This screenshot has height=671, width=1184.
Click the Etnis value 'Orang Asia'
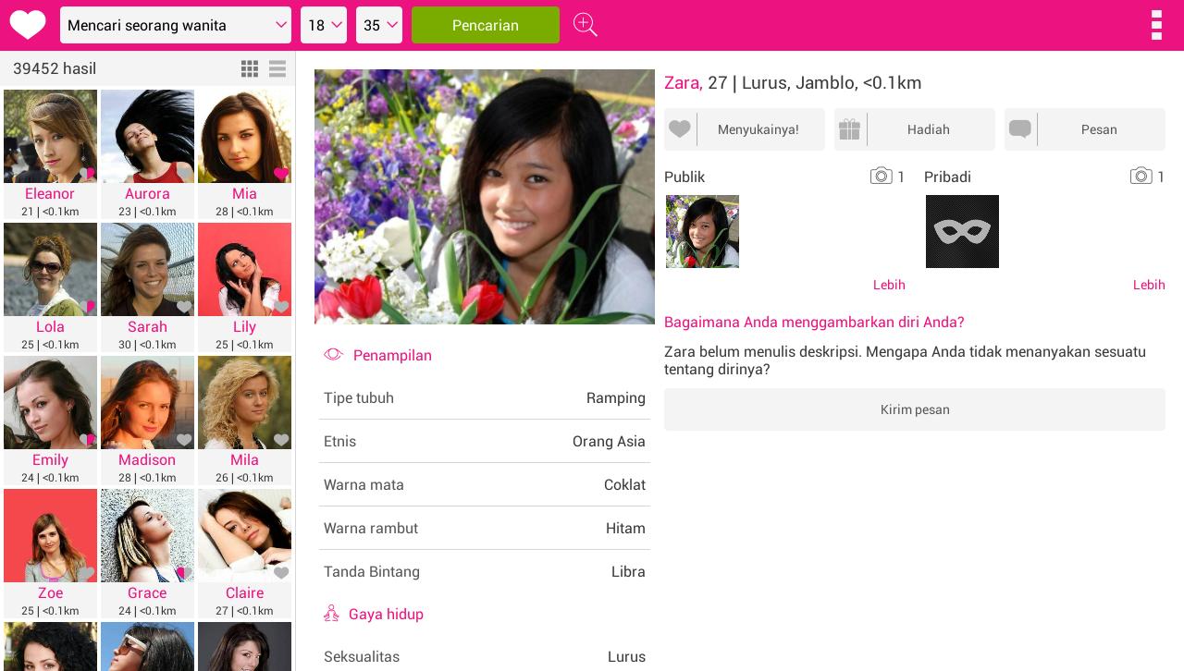(x=609, y=441)
